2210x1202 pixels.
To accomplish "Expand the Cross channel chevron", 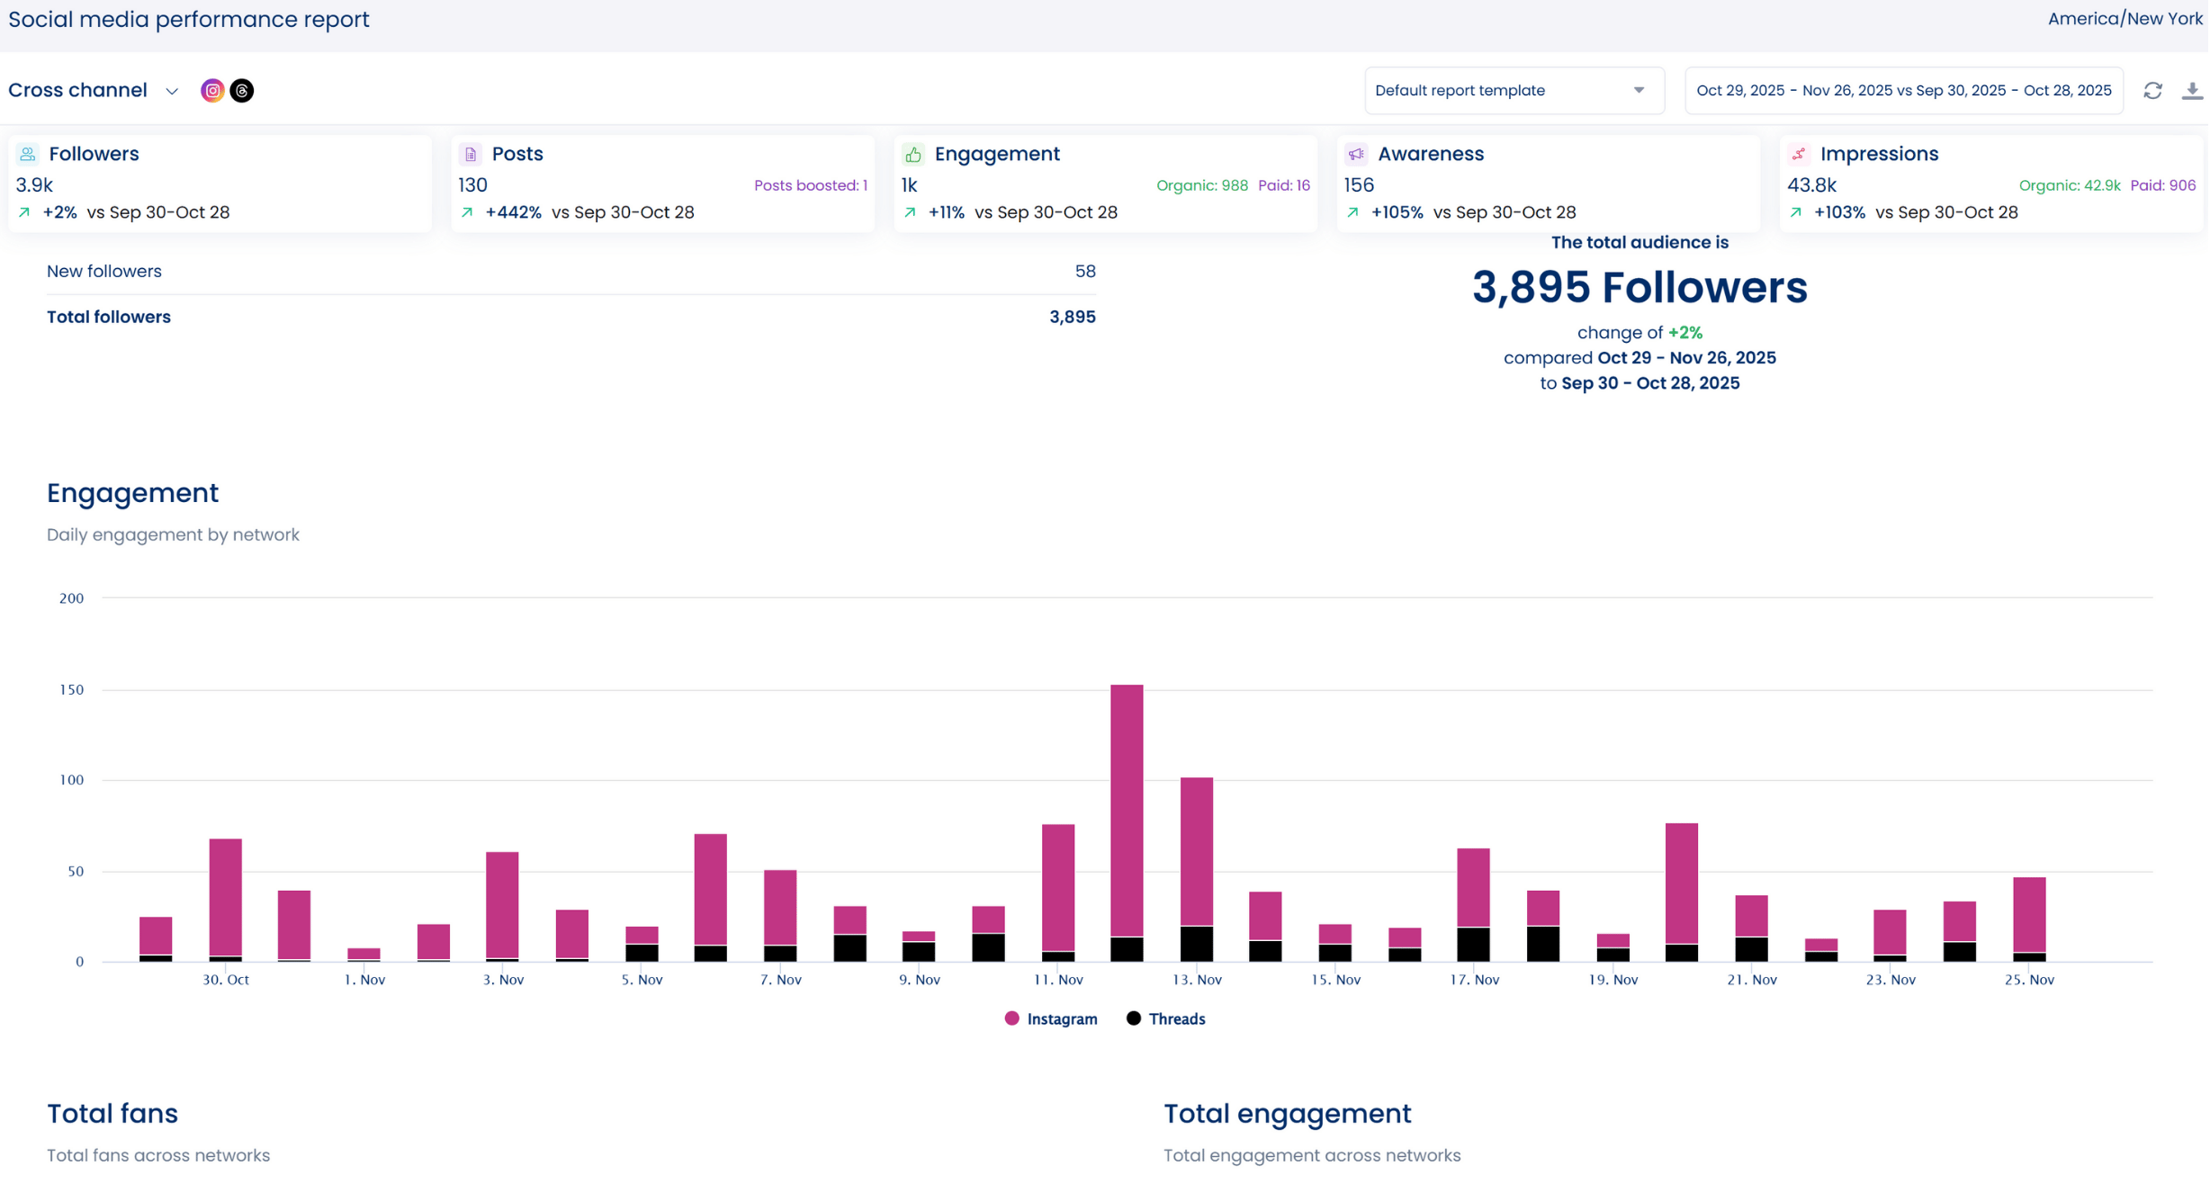I will click(x=172, y=91).
